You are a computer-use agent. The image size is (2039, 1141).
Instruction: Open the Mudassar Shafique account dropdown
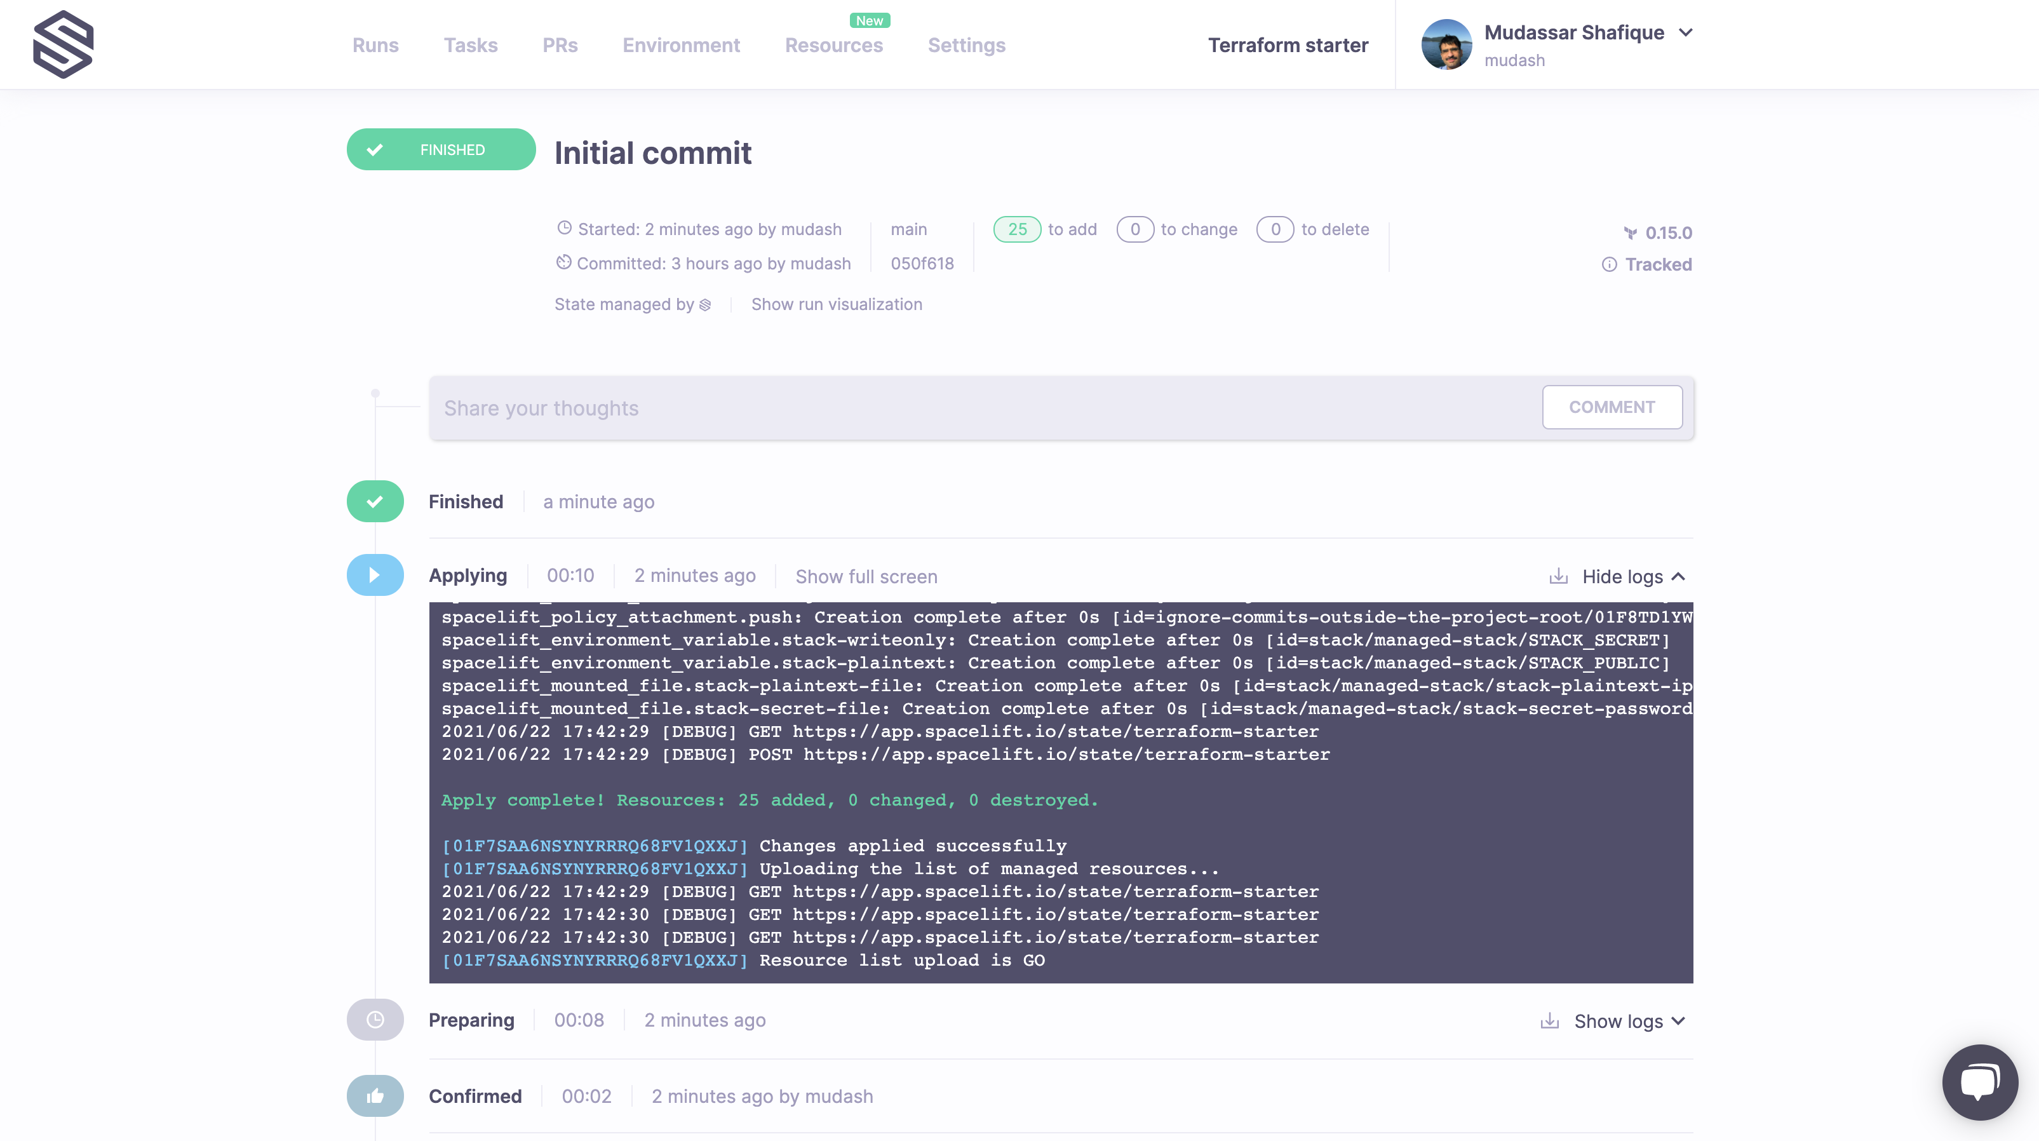click(x=1685, y=32)
